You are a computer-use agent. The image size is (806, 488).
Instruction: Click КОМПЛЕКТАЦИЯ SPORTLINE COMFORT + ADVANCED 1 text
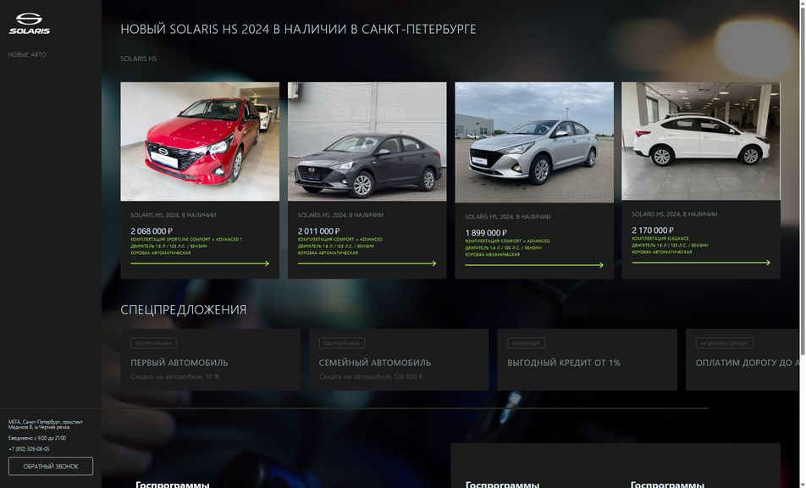tap(186, 240)
